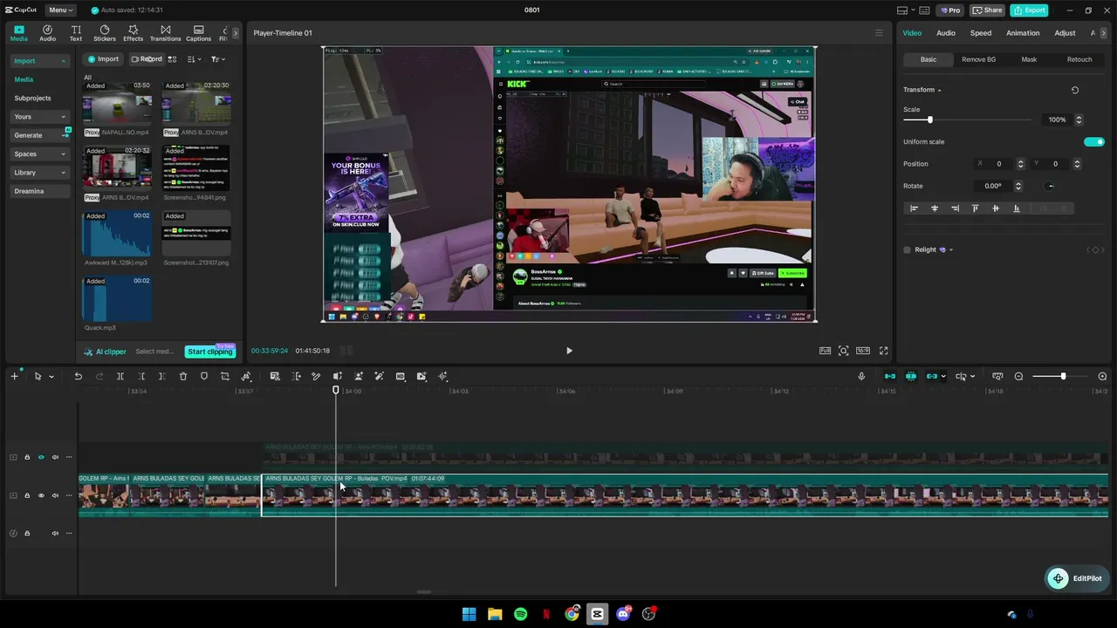Toggle the auto snapping icon
This screenshot has width=1117, height=628.
pyautogui.click(x=911, y=376)
